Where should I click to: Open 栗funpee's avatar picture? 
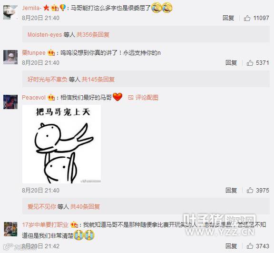(10, 57)
